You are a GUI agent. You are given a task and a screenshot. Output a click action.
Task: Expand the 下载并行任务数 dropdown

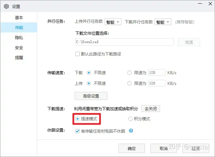coord(163,22)
